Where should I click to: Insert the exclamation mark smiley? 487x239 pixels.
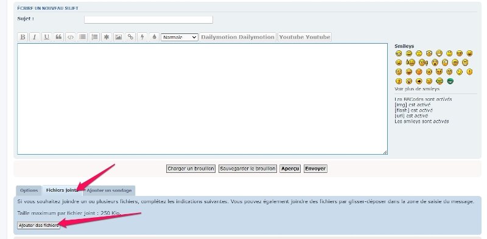tap(469, 72)
